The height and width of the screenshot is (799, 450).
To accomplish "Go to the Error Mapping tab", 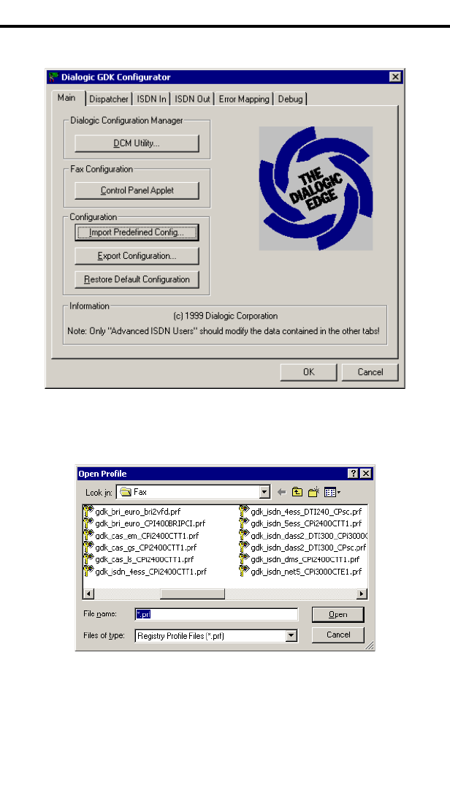I will tap(244, 99).
